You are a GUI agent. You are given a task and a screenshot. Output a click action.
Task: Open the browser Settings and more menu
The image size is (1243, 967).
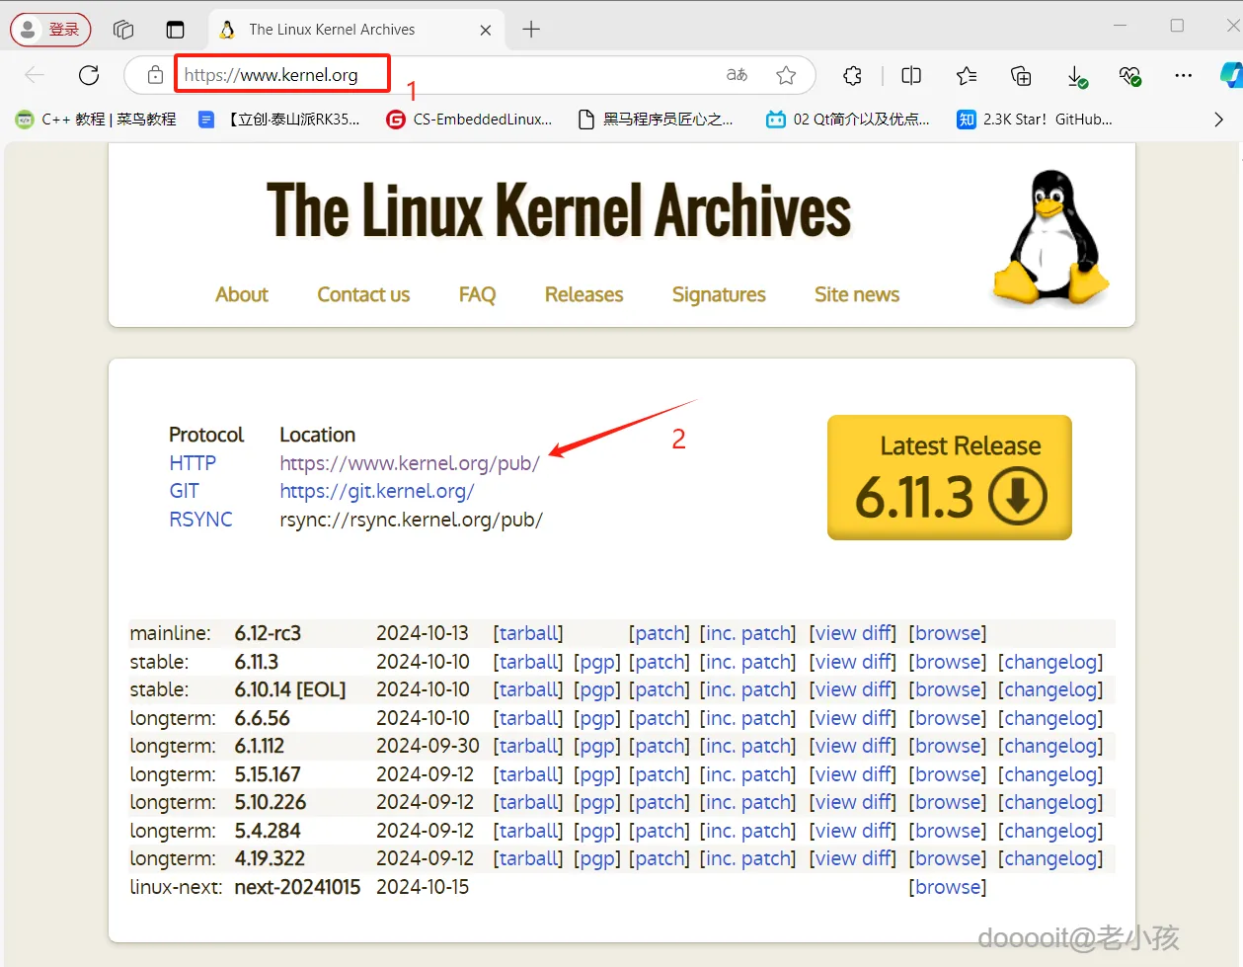tap(1183, 75)
